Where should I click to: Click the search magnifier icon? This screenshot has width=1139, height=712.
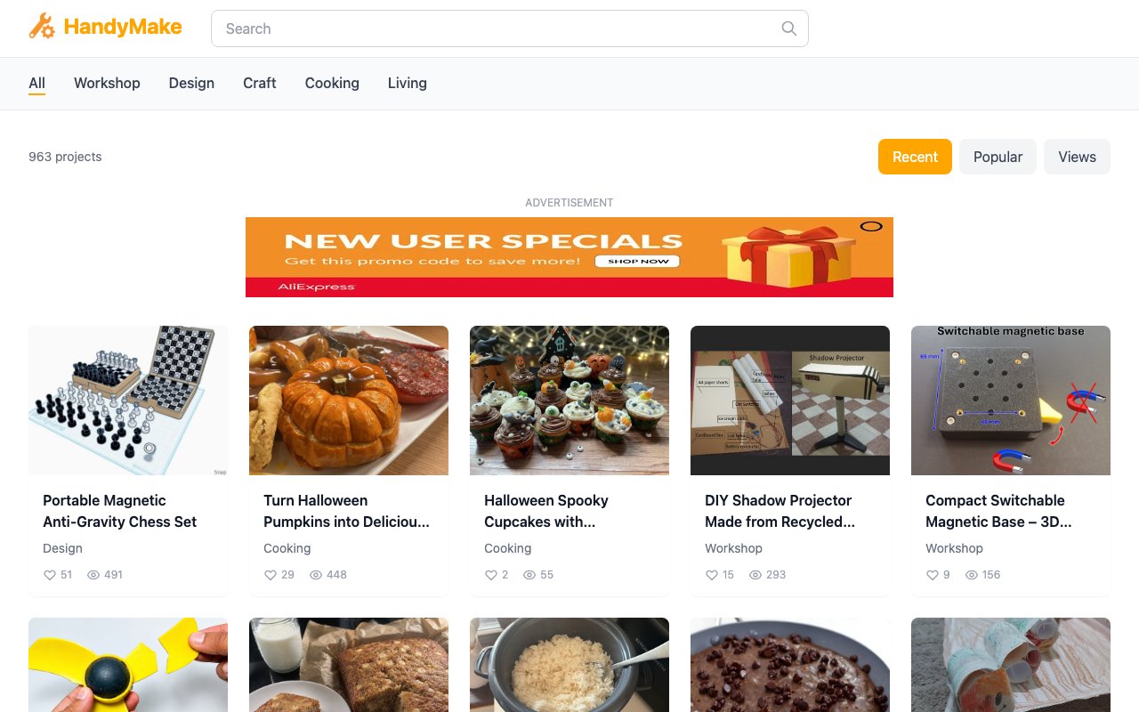click(788, 28)
